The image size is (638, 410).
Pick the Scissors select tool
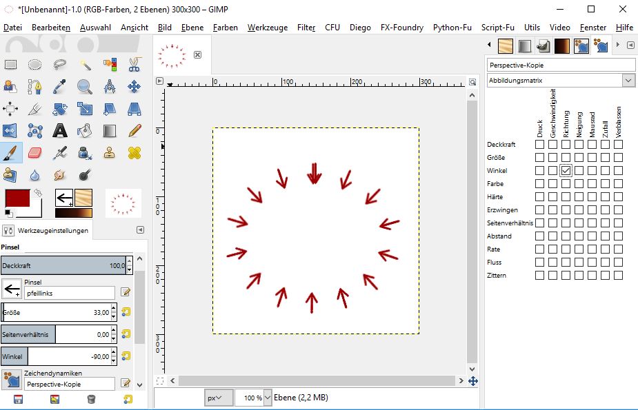pyautogui.click(x=134, y=65)
